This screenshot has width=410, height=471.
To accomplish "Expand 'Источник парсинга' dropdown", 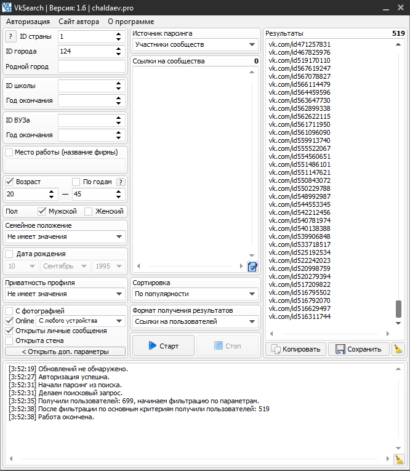I will (195, 44).
